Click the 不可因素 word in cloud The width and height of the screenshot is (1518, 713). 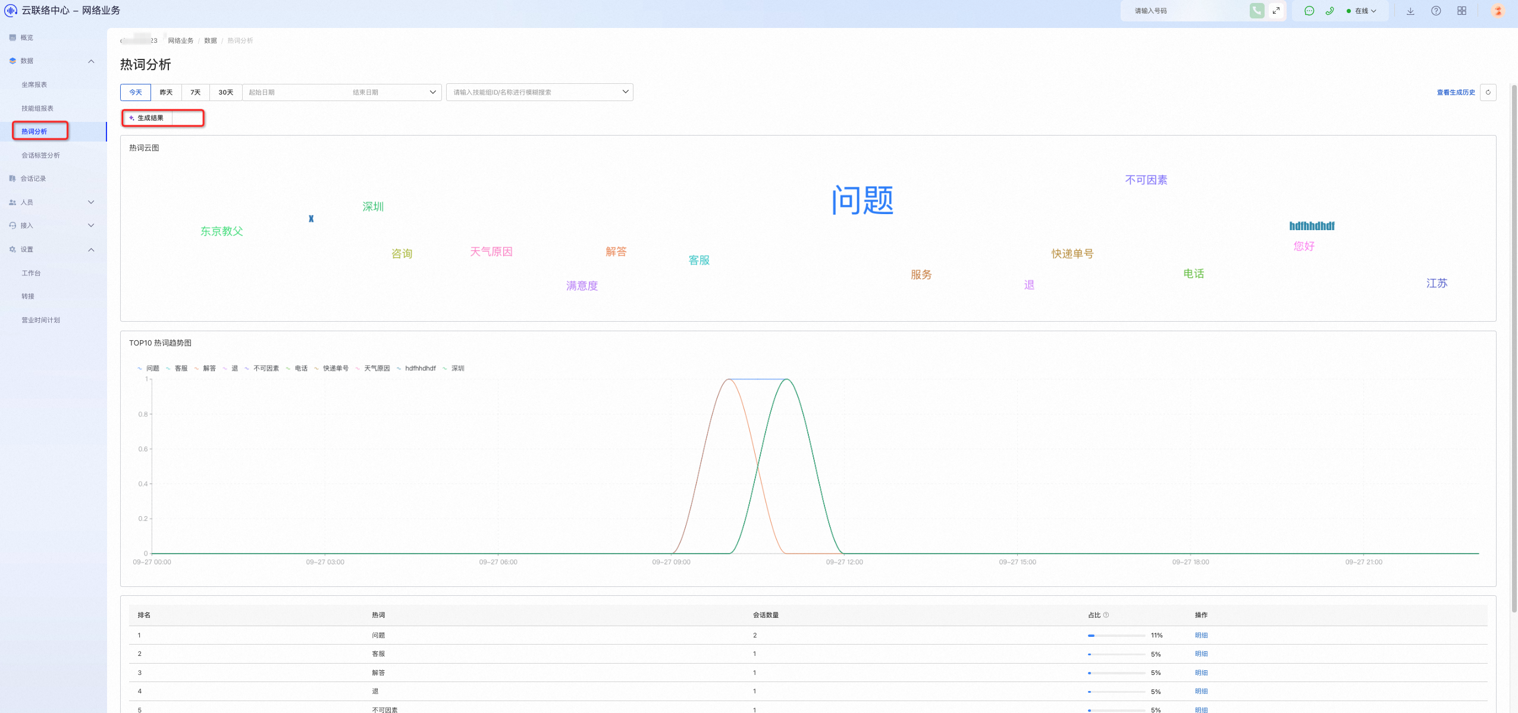[1146, 180]
